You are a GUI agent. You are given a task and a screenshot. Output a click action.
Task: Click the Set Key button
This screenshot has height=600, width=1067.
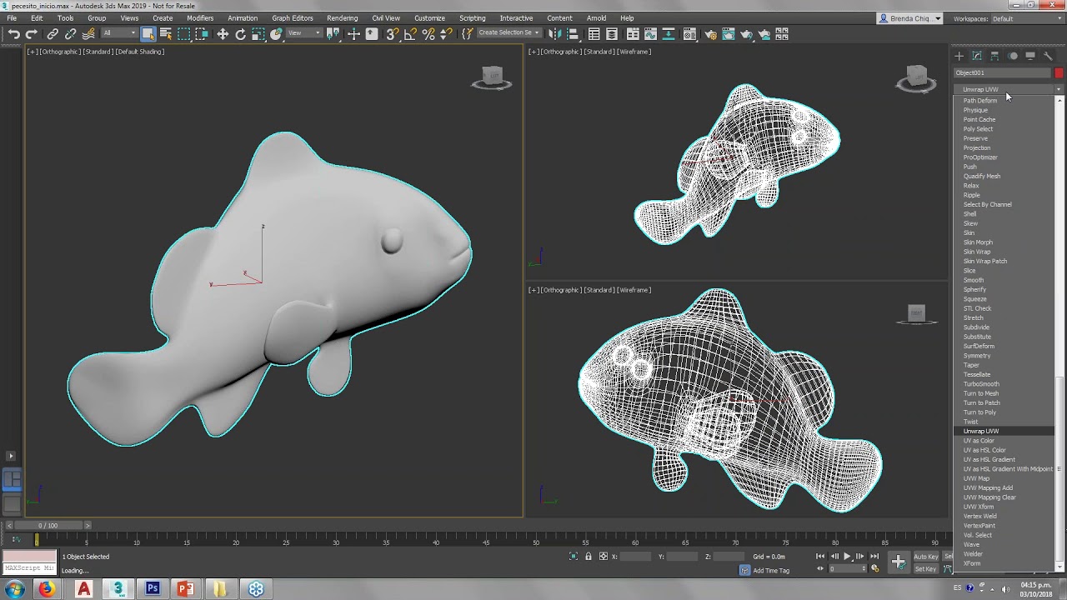(926, 569)
